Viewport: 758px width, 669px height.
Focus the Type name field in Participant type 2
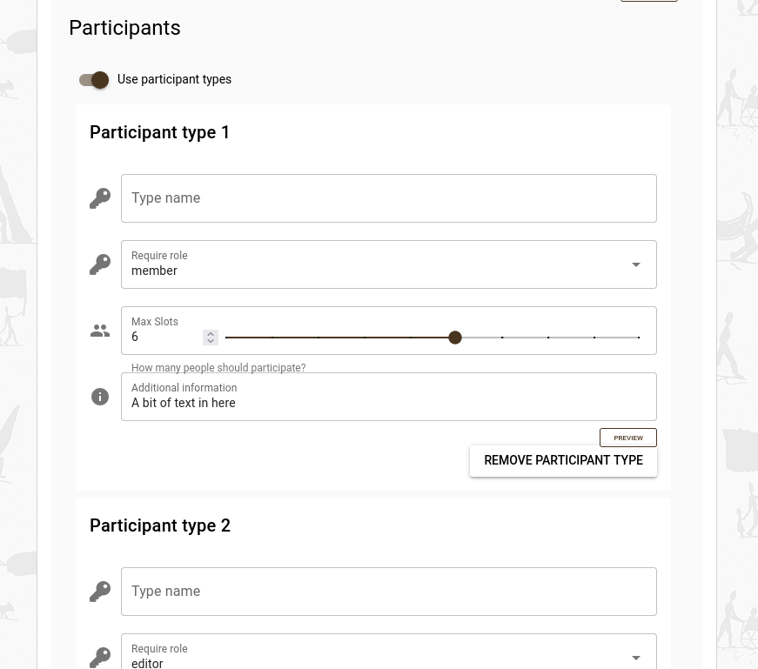(388, 592)
